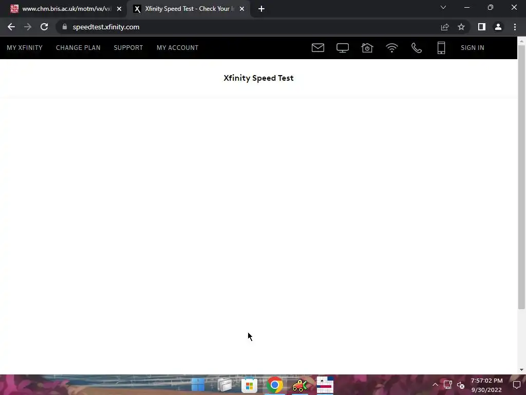Open Windows Start menu on taskbar
This screenshot has width=526, height=395.
click(x=198, y=385)
